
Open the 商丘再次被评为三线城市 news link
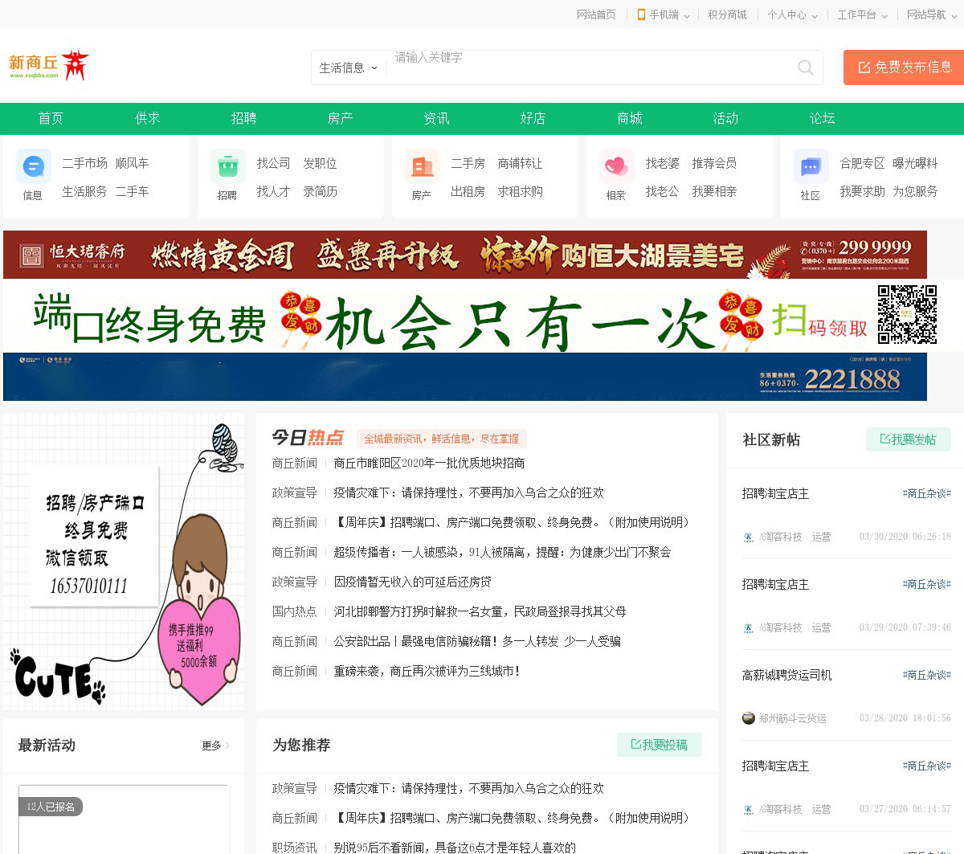coord(427,671)
